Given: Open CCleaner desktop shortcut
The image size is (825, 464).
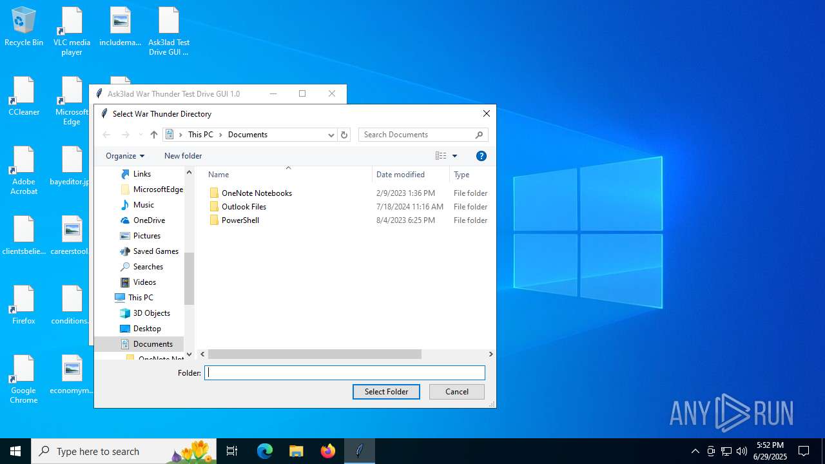Looking at the screenshot, I should pos(24,97).
